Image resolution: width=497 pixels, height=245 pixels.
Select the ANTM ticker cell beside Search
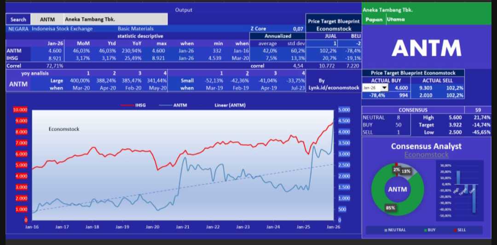47,19
